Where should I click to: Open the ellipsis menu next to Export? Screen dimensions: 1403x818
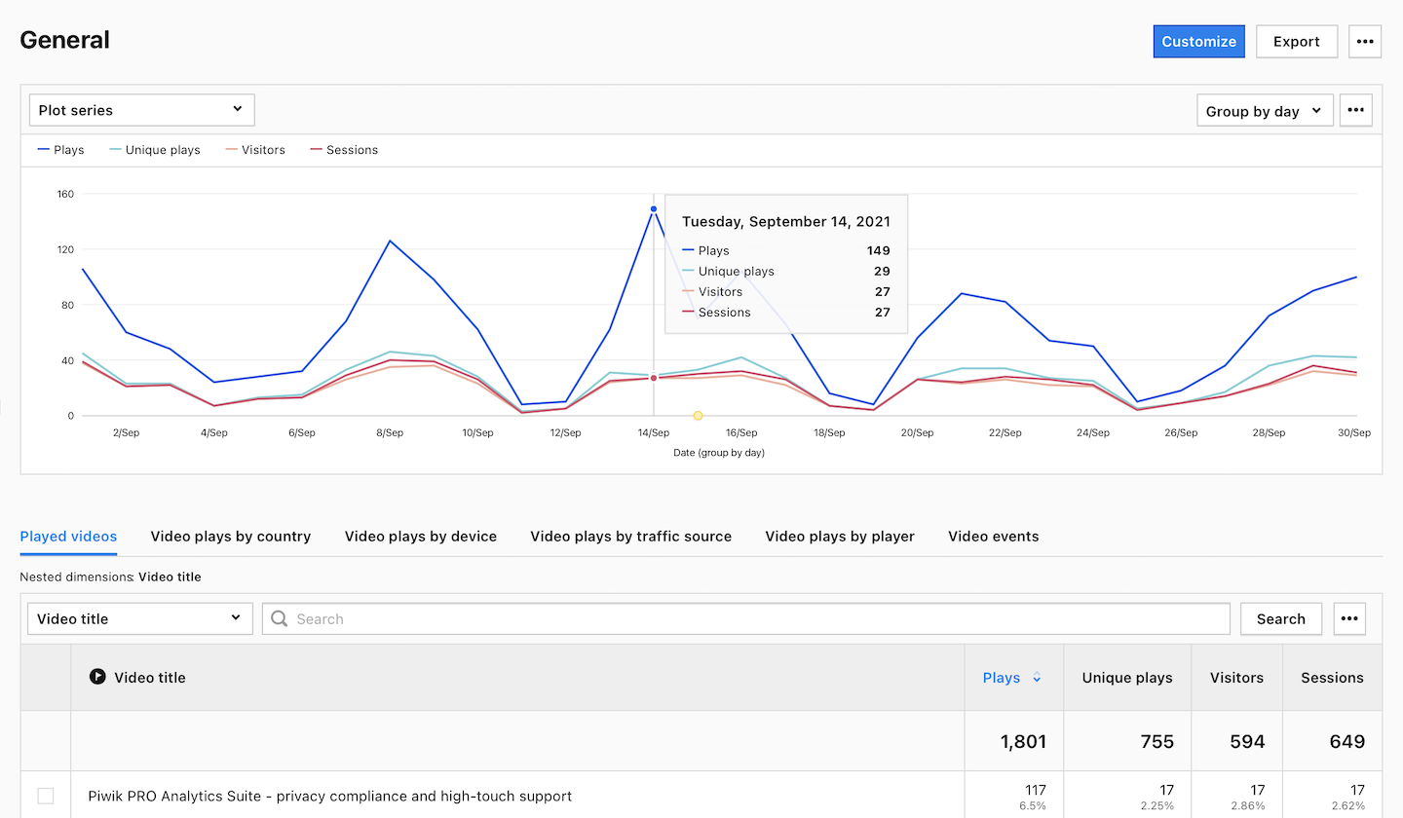tap(1365, 41)
